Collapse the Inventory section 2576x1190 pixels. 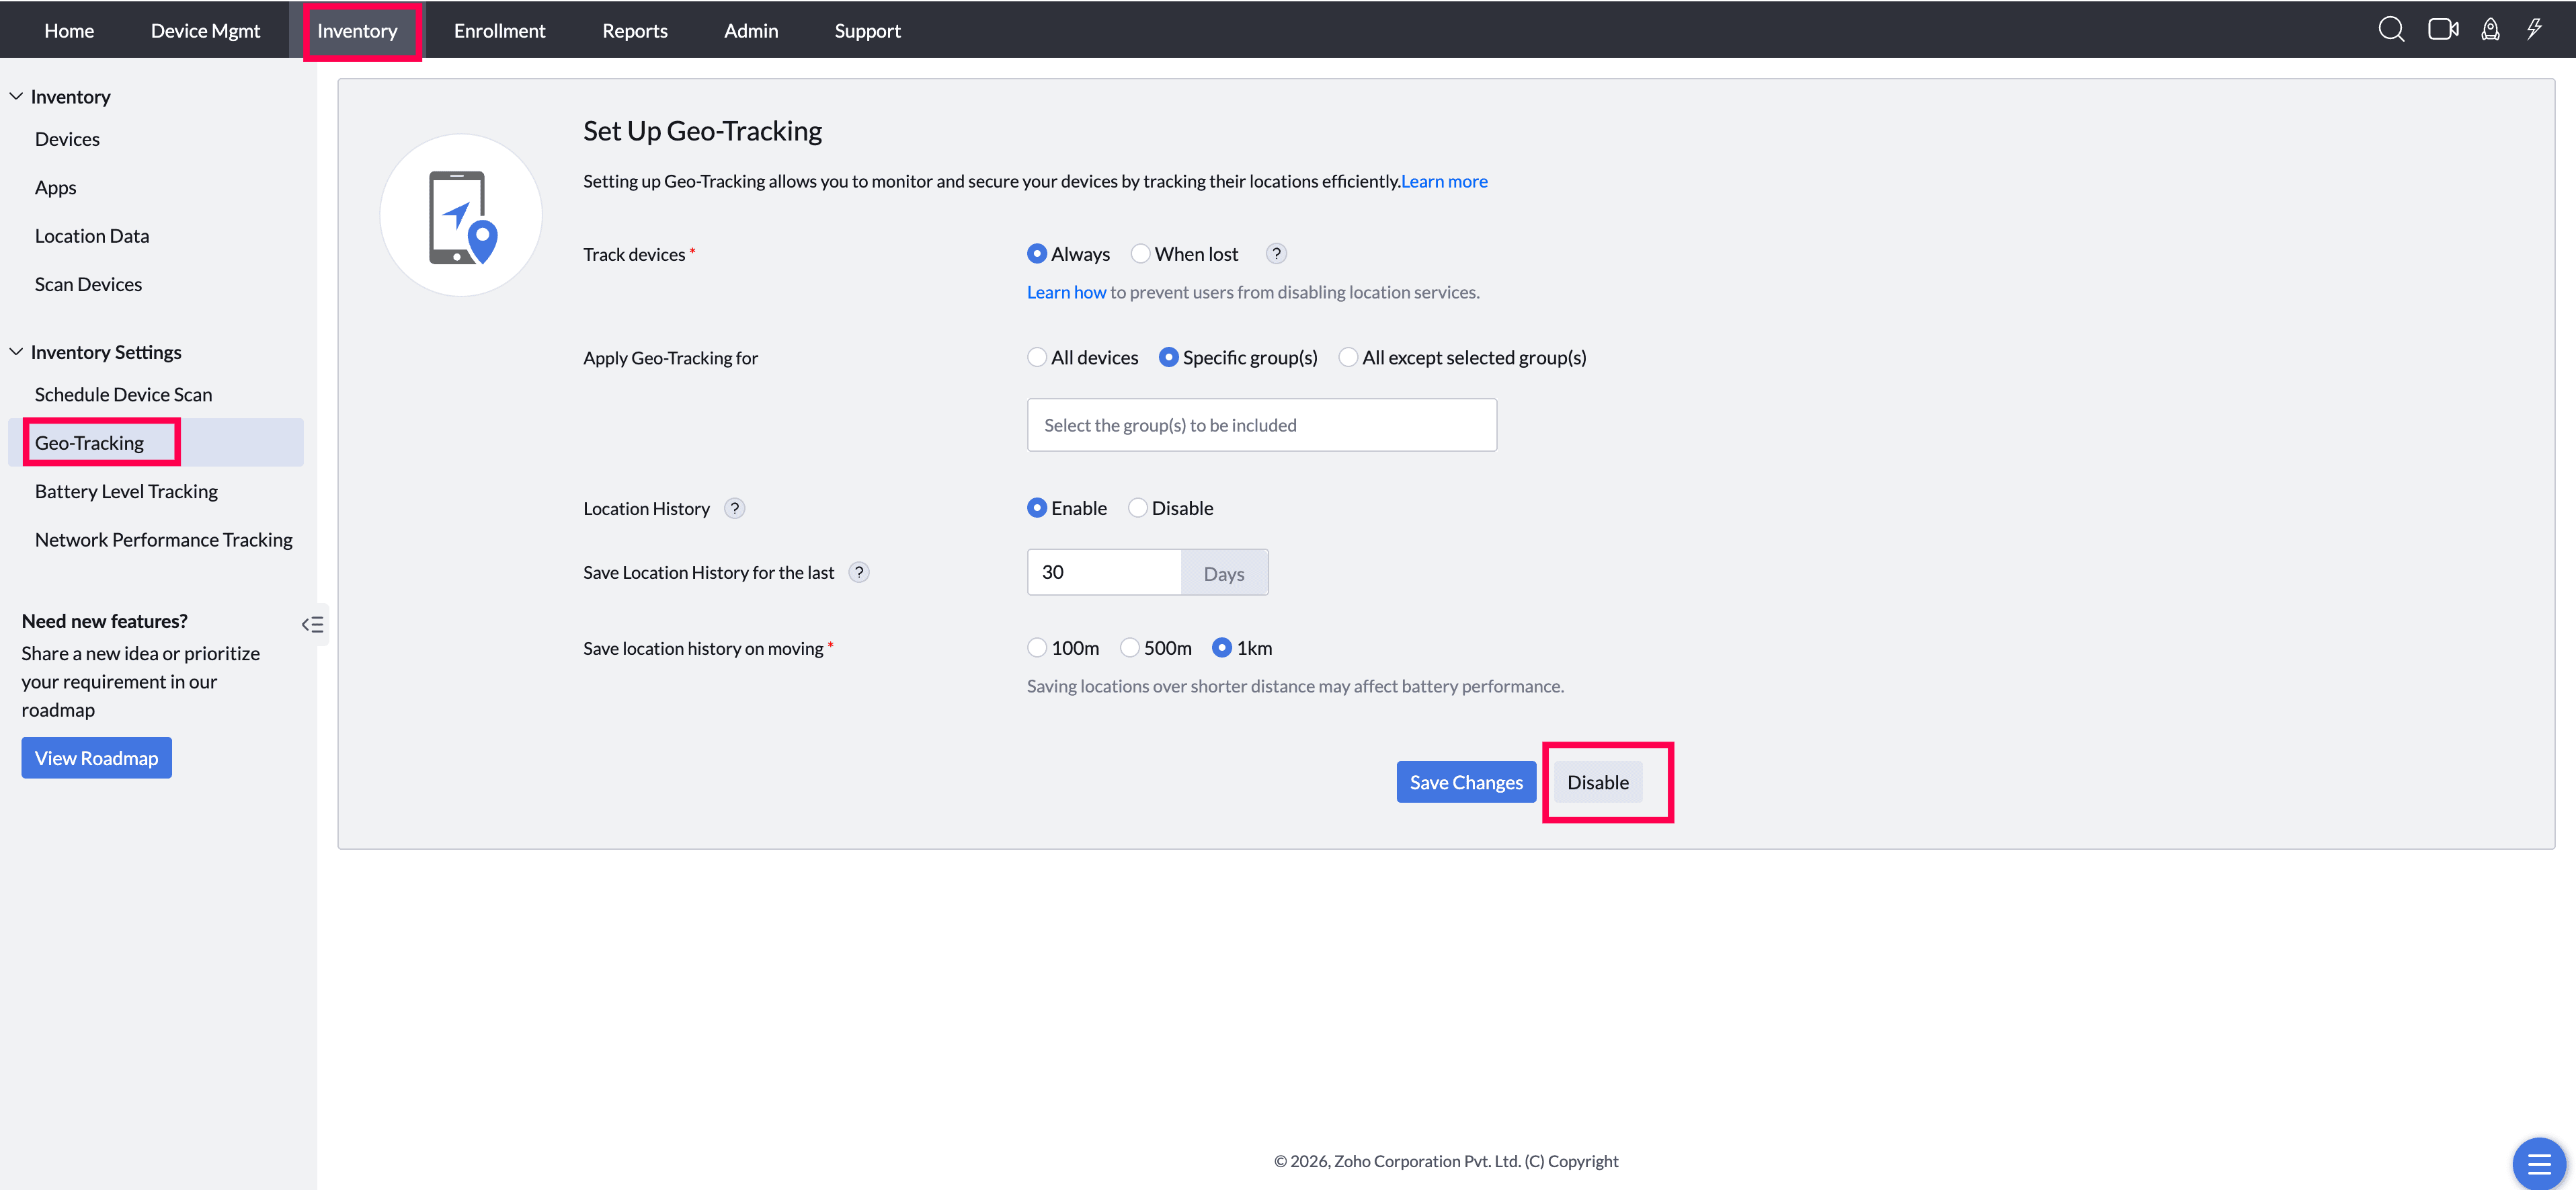16,95
